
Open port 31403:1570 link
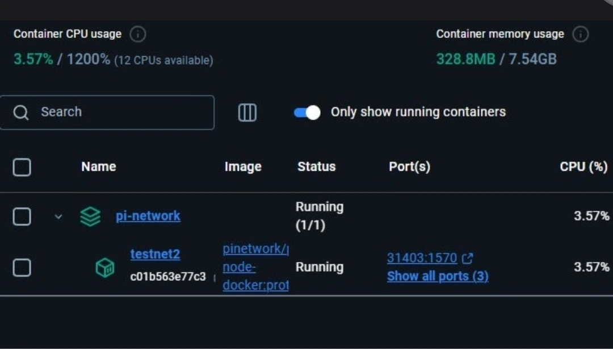point(422,258)
